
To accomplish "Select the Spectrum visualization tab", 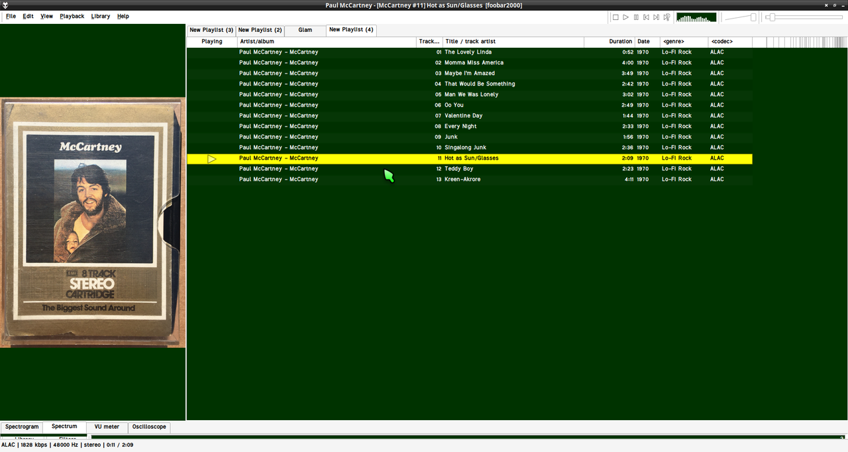I will point(65,427).
